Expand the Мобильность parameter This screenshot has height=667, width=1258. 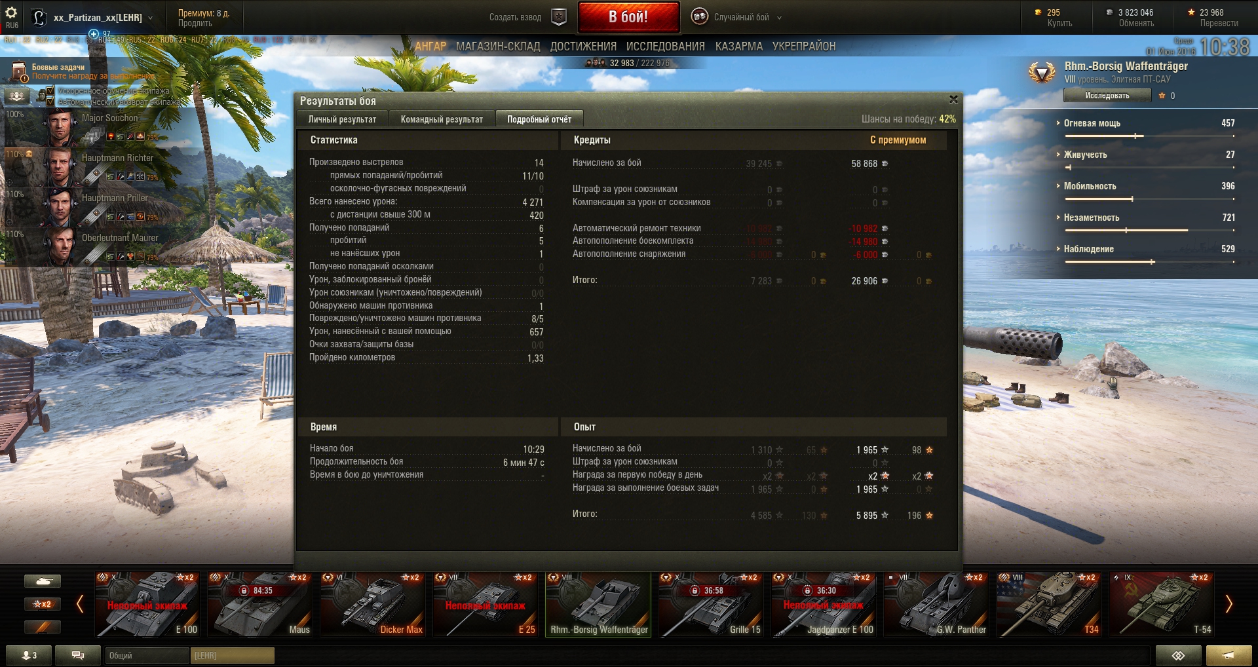1058,186
